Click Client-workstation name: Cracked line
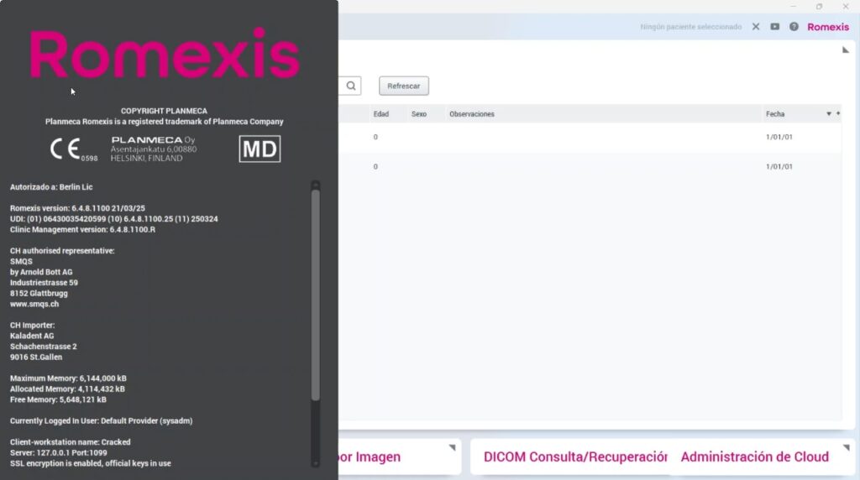Image resolution: width=860 pixels, height=480 pixels. pyautogui.click(x=71, y=441)
